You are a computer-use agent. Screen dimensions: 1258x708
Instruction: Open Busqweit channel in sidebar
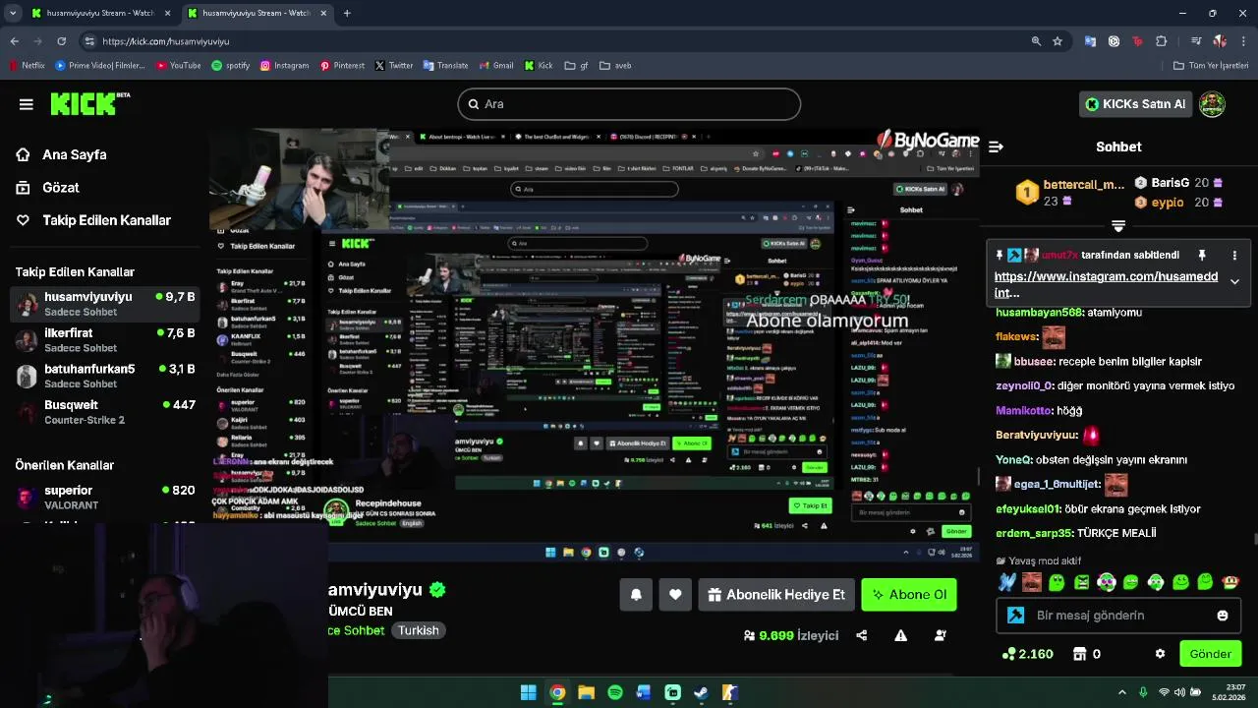(105, 412)
